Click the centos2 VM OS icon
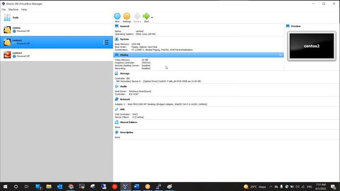 click(7, 42)
